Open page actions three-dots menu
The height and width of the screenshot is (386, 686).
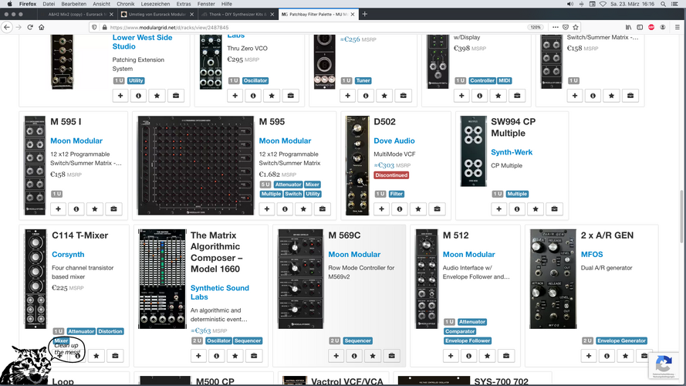[x=555, y=27]
